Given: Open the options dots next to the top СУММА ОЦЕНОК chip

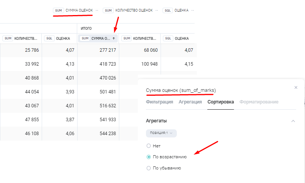Looking at the screenshot, I should coord(97,10).
